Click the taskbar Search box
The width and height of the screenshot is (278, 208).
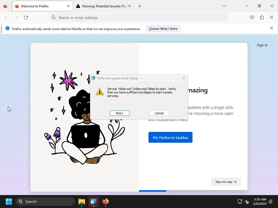pyautogui.click(x=45, y=201)
